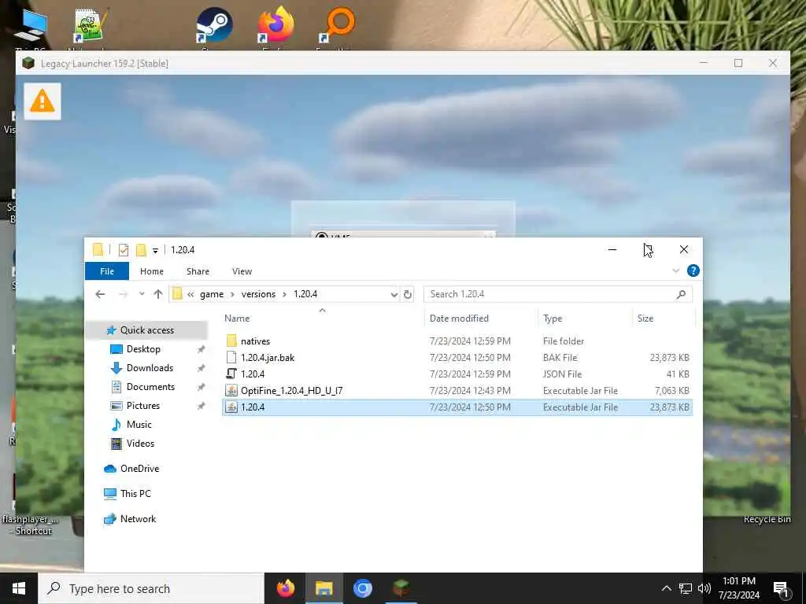Open recent locations dropdown arrow

[142, 294]
